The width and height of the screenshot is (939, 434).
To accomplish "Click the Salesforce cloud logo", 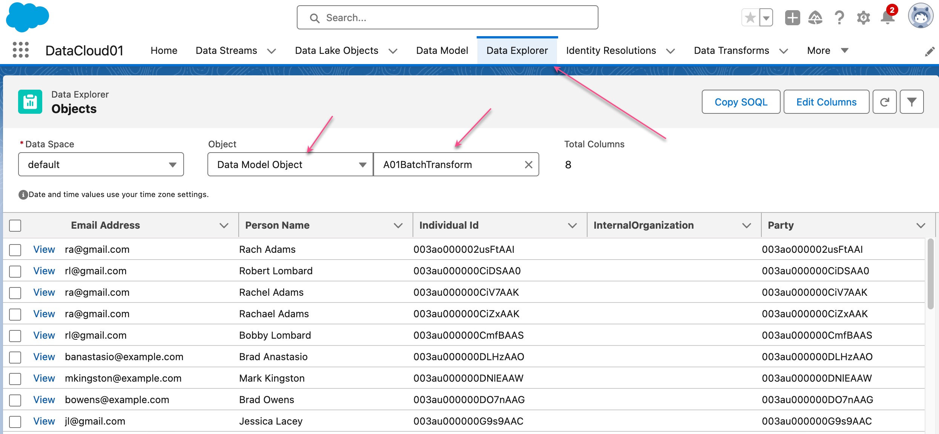I will (x=27, y=17).
